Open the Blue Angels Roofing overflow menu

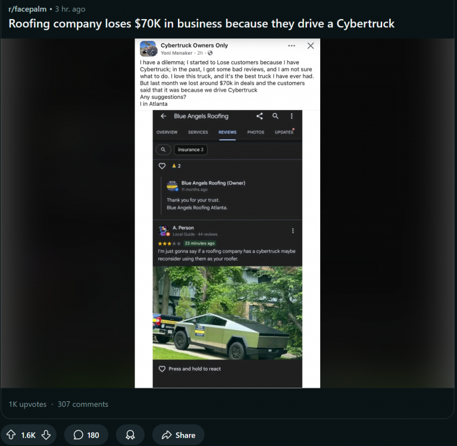[292, 116]
